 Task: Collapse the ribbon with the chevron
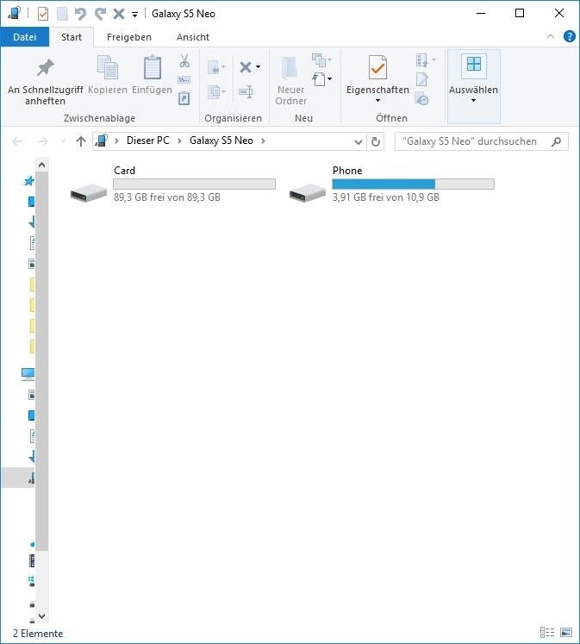[x=551, y=36]
